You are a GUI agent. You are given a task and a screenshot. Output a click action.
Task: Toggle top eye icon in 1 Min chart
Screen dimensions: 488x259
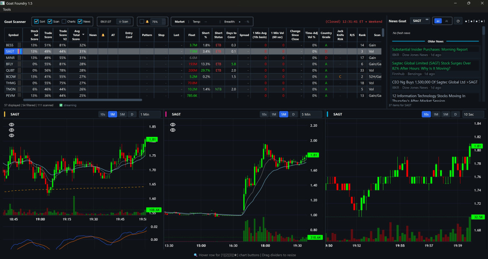[x=11, y=125]
